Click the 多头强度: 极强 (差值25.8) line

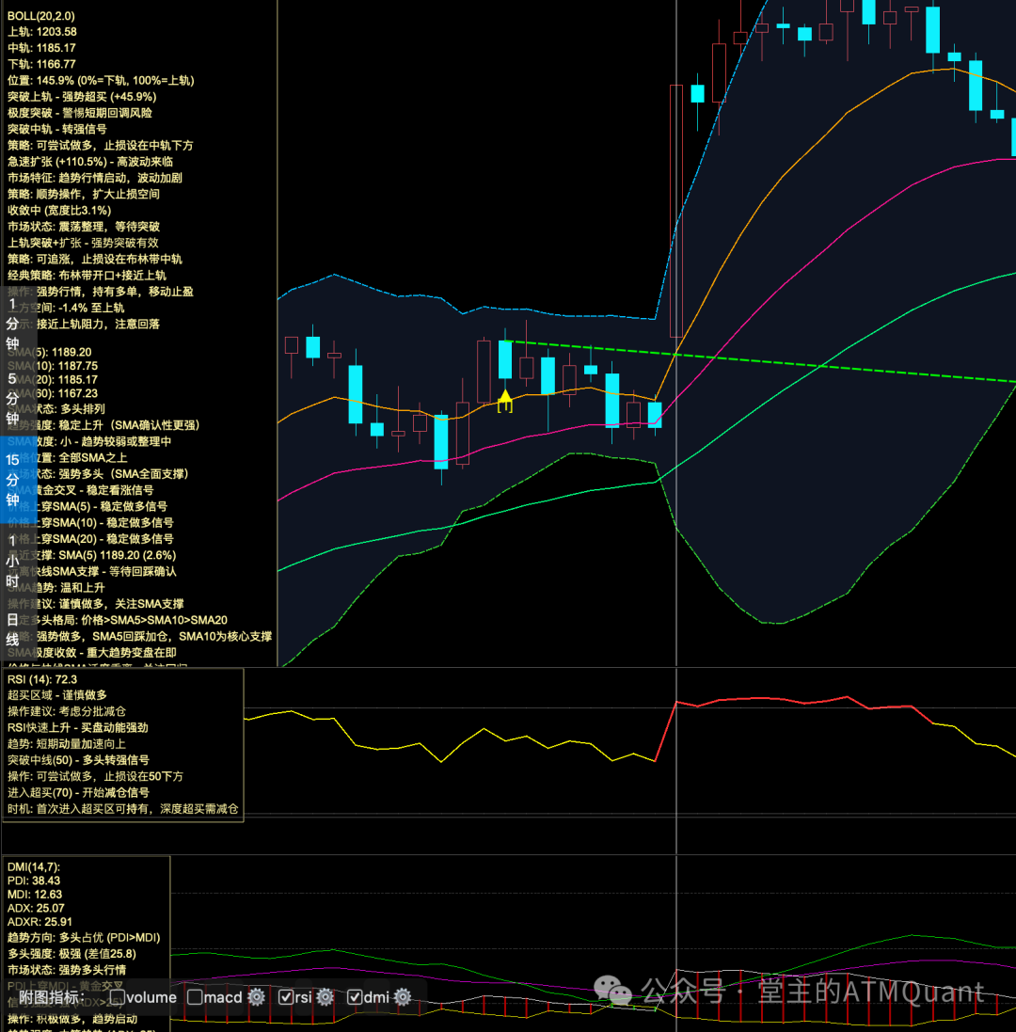coord(71,954)
